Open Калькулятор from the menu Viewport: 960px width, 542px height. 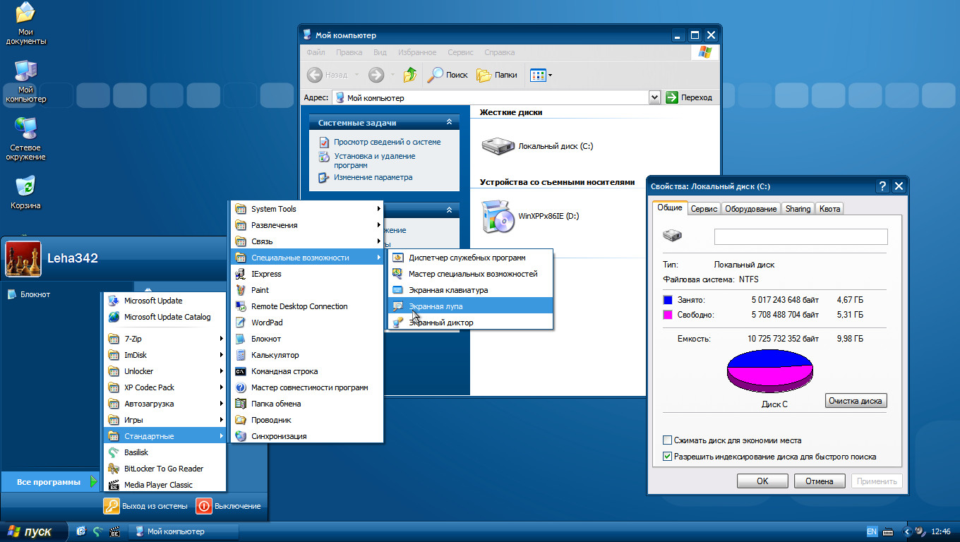(x=307, y=355)
